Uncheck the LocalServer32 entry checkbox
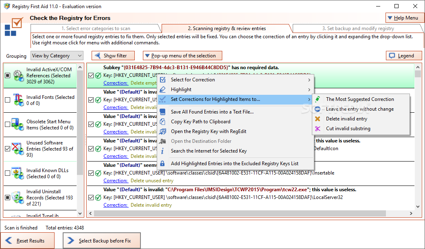The height and width of the screenshot is (249, 425). coord(91,197)
